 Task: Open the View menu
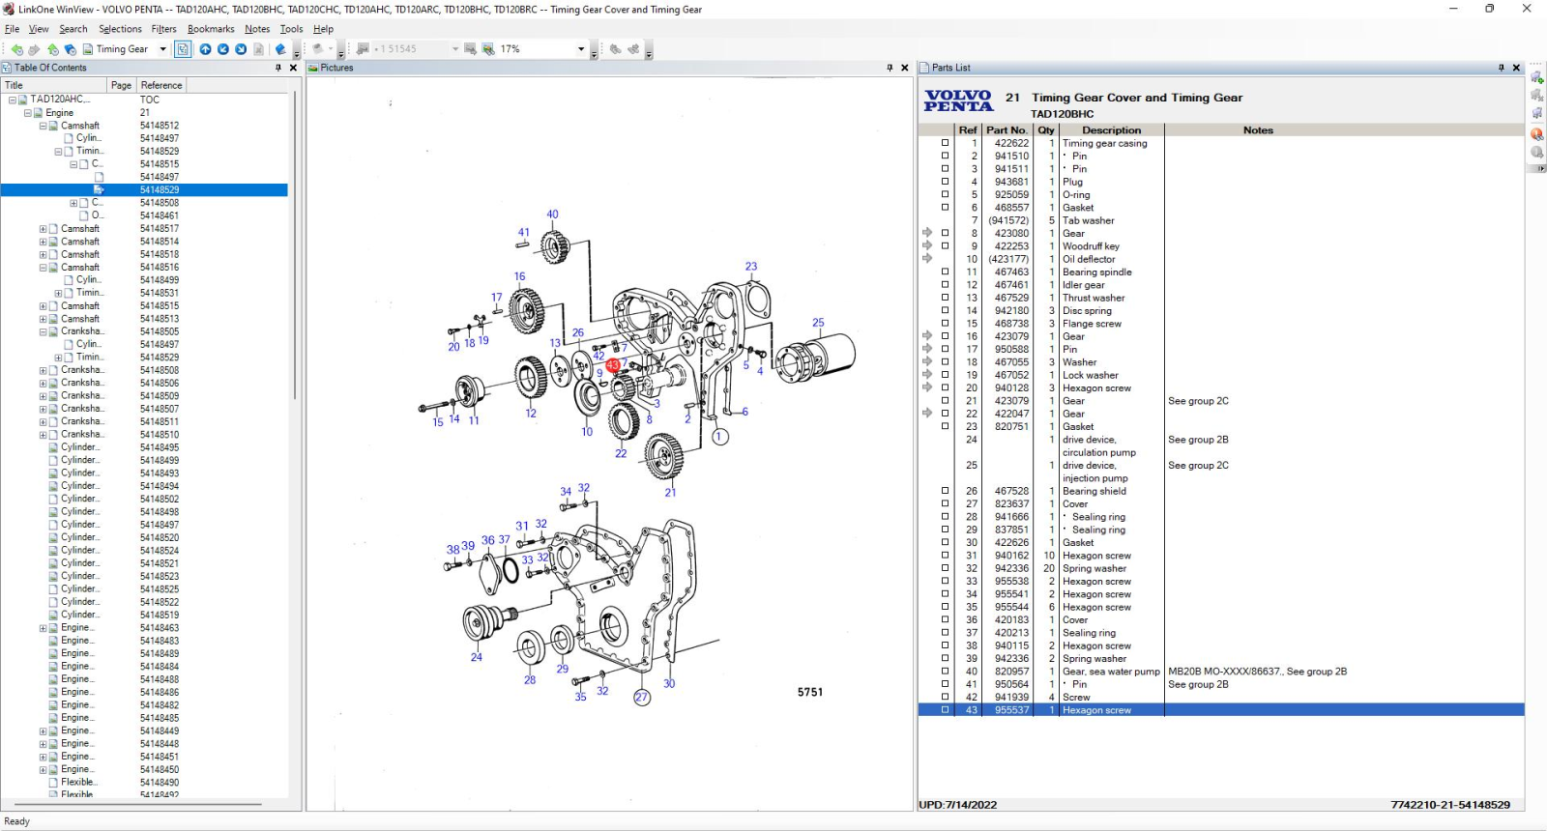click(x=39, y=29)
